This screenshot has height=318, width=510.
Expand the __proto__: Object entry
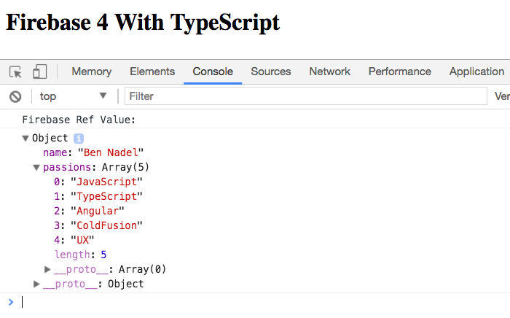tap(36, 284)
